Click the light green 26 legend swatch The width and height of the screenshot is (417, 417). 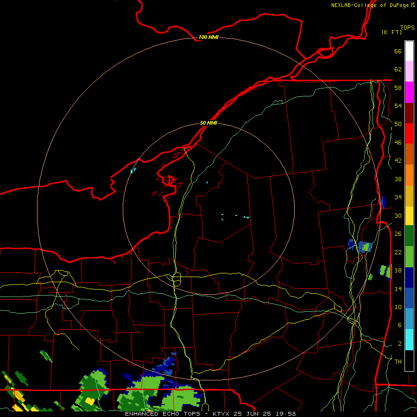[409, 257]
